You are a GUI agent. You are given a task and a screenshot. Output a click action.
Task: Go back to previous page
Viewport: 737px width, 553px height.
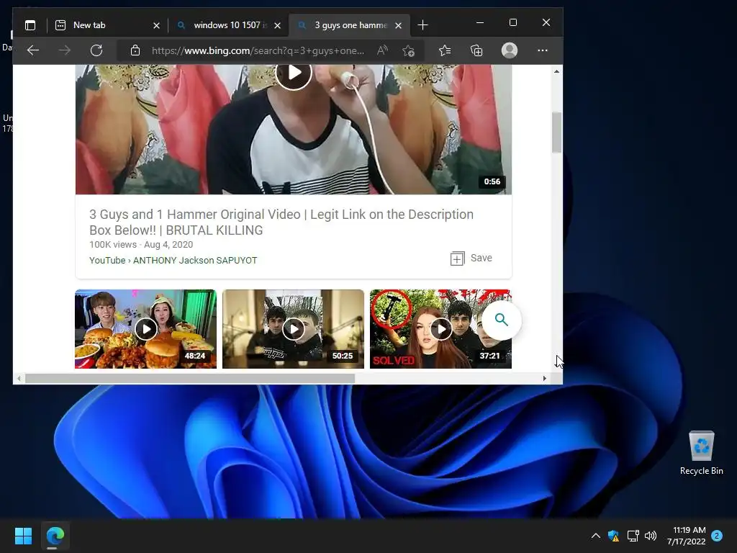[x=33, y=50]
